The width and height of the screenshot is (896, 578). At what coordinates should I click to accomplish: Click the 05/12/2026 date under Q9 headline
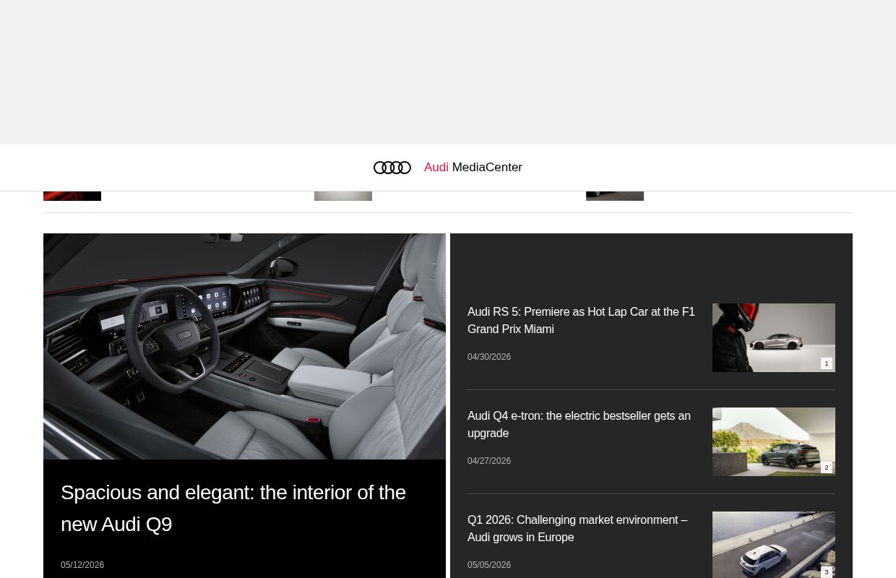coord(82,565)
